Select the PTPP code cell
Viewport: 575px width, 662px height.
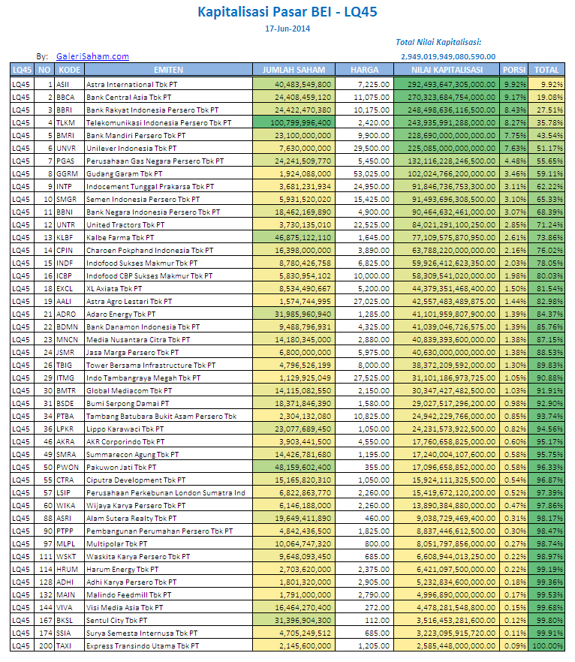click(69, 531)
